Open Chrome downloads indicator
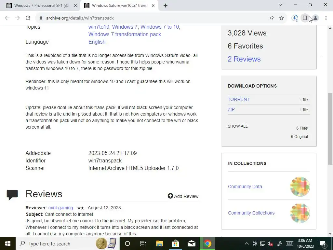Image resolution: width=333 pixels, height=250 pixels. [295, 18]
